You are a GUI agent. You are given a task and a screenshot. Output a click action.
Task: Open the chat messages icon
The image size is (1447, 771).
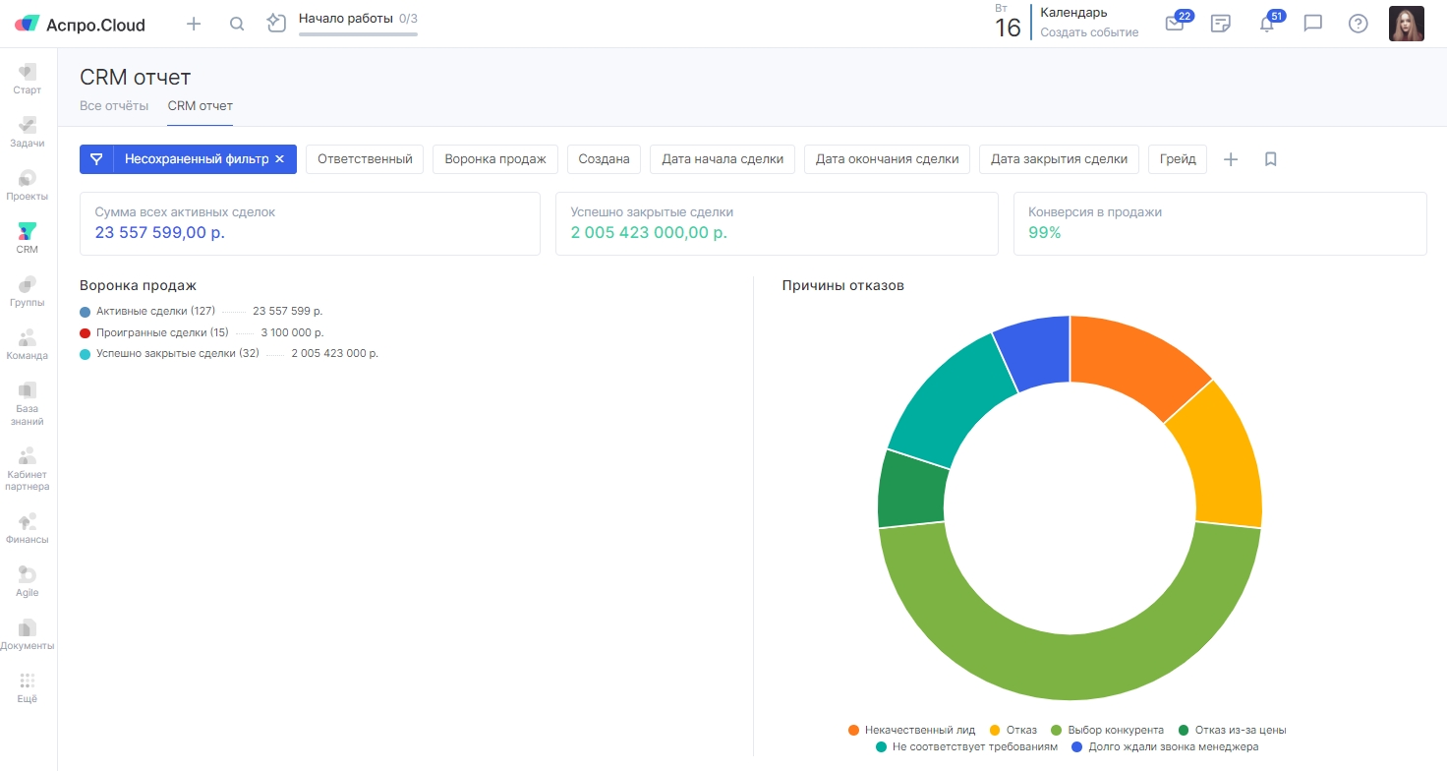[1312, 24]
